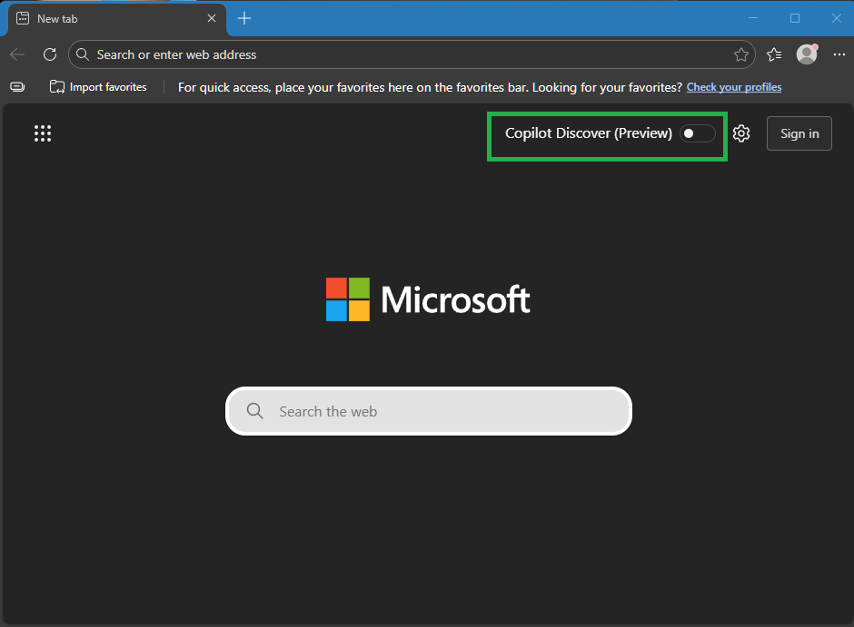Open the Check your profiles link
The image size is (854, 627).
pyautogui.click(x=734, y=87)
